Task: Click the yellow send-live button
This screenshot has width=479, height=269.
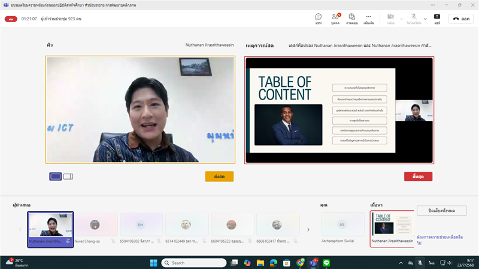Action: coord(219,176)
